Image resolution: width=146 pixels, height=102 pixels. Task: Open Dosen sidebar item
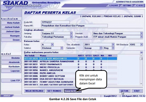click(11, 40)
